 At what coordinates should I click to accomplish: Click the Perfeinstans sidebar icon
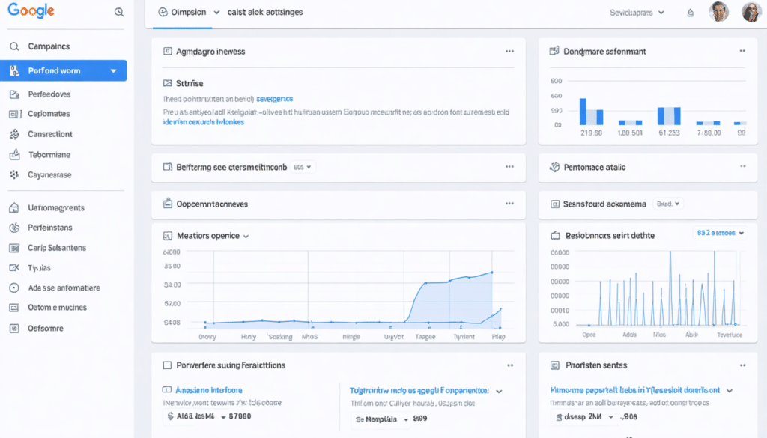[x=14, y=228]
